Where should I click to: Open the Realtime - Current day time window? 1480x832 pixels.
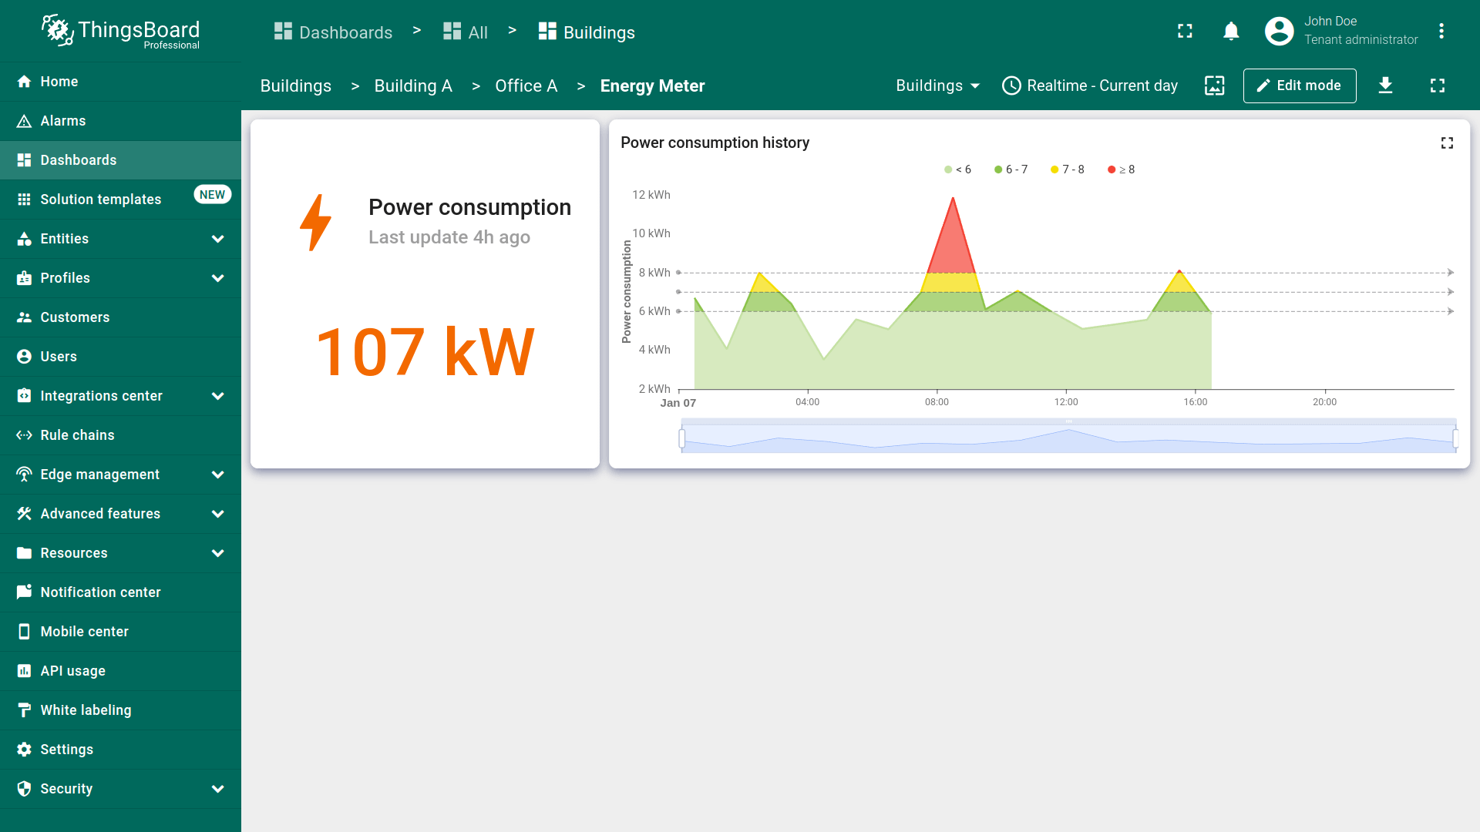[1090, 86]
